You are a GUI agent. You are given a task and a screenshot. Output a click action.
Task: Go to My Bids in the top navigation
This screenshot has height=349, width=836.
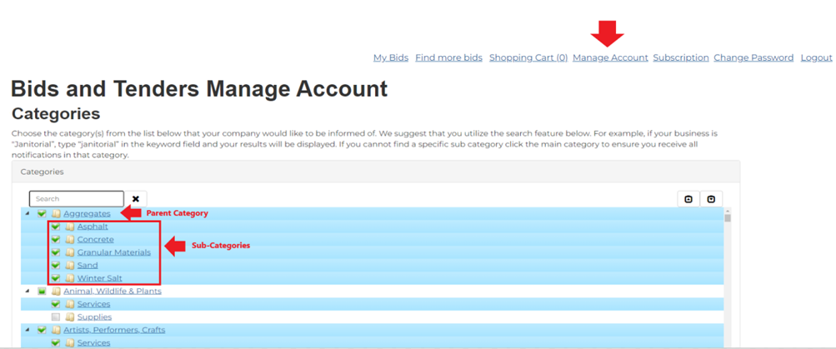pos(390,58)
